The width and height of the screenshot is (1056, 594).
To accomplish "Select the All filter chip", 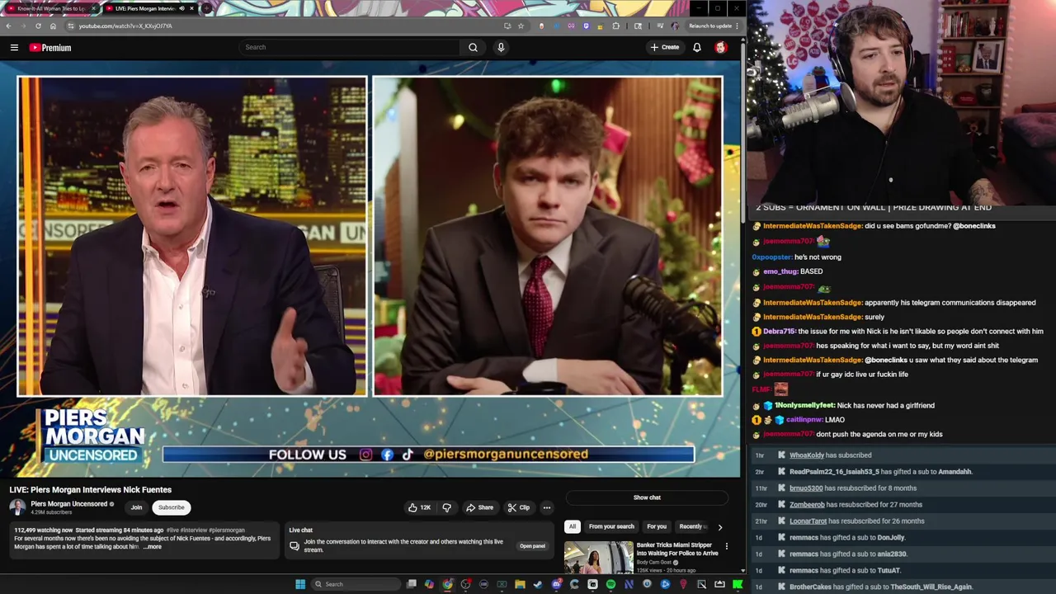I will click(x=573, y=526).
